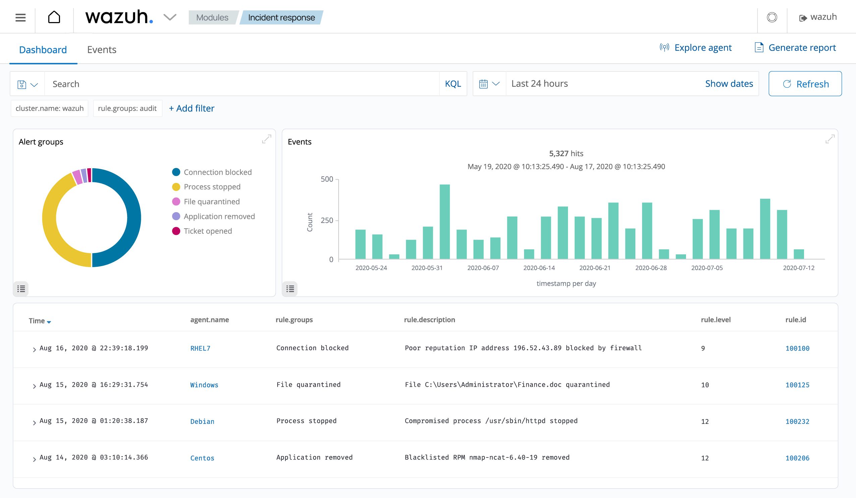Switch to the Events tab

click(102, 50)
